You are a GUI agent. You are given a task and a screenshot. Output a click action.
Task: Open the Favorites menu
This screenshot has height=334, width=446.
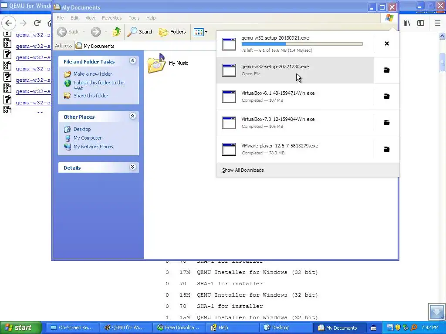(x=112, y=18)
